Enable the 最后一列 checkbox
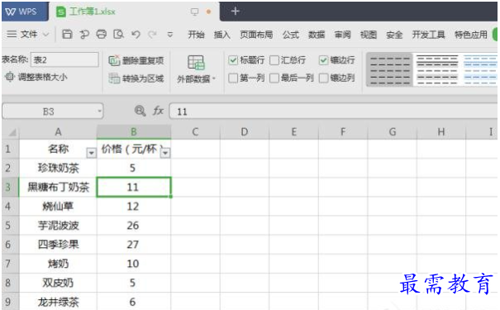The image size is (500, 310). click(274, 78)
